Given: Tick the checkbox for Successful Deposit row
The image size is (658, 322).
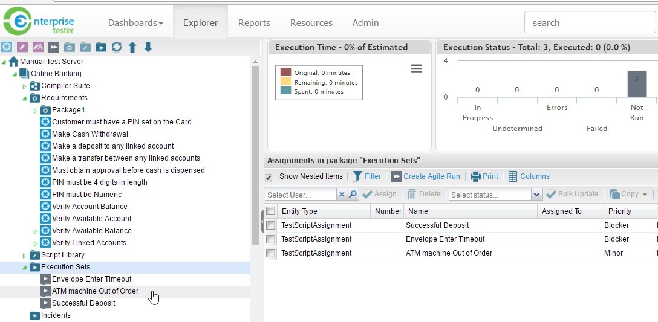Looking at the screenshot, I should click(270, 225).
